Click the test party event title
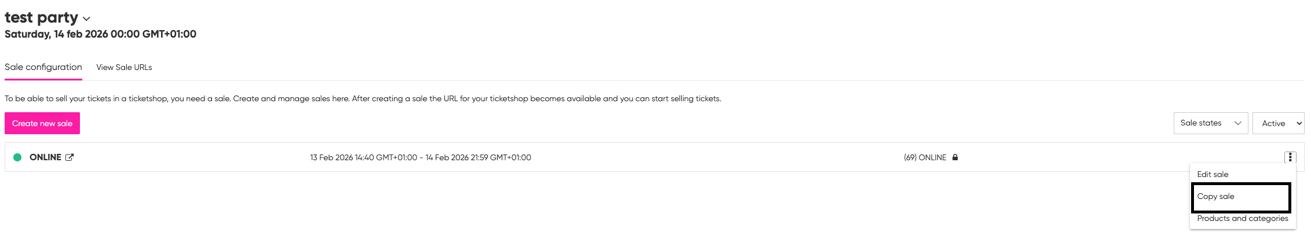 tap(41, 18)
